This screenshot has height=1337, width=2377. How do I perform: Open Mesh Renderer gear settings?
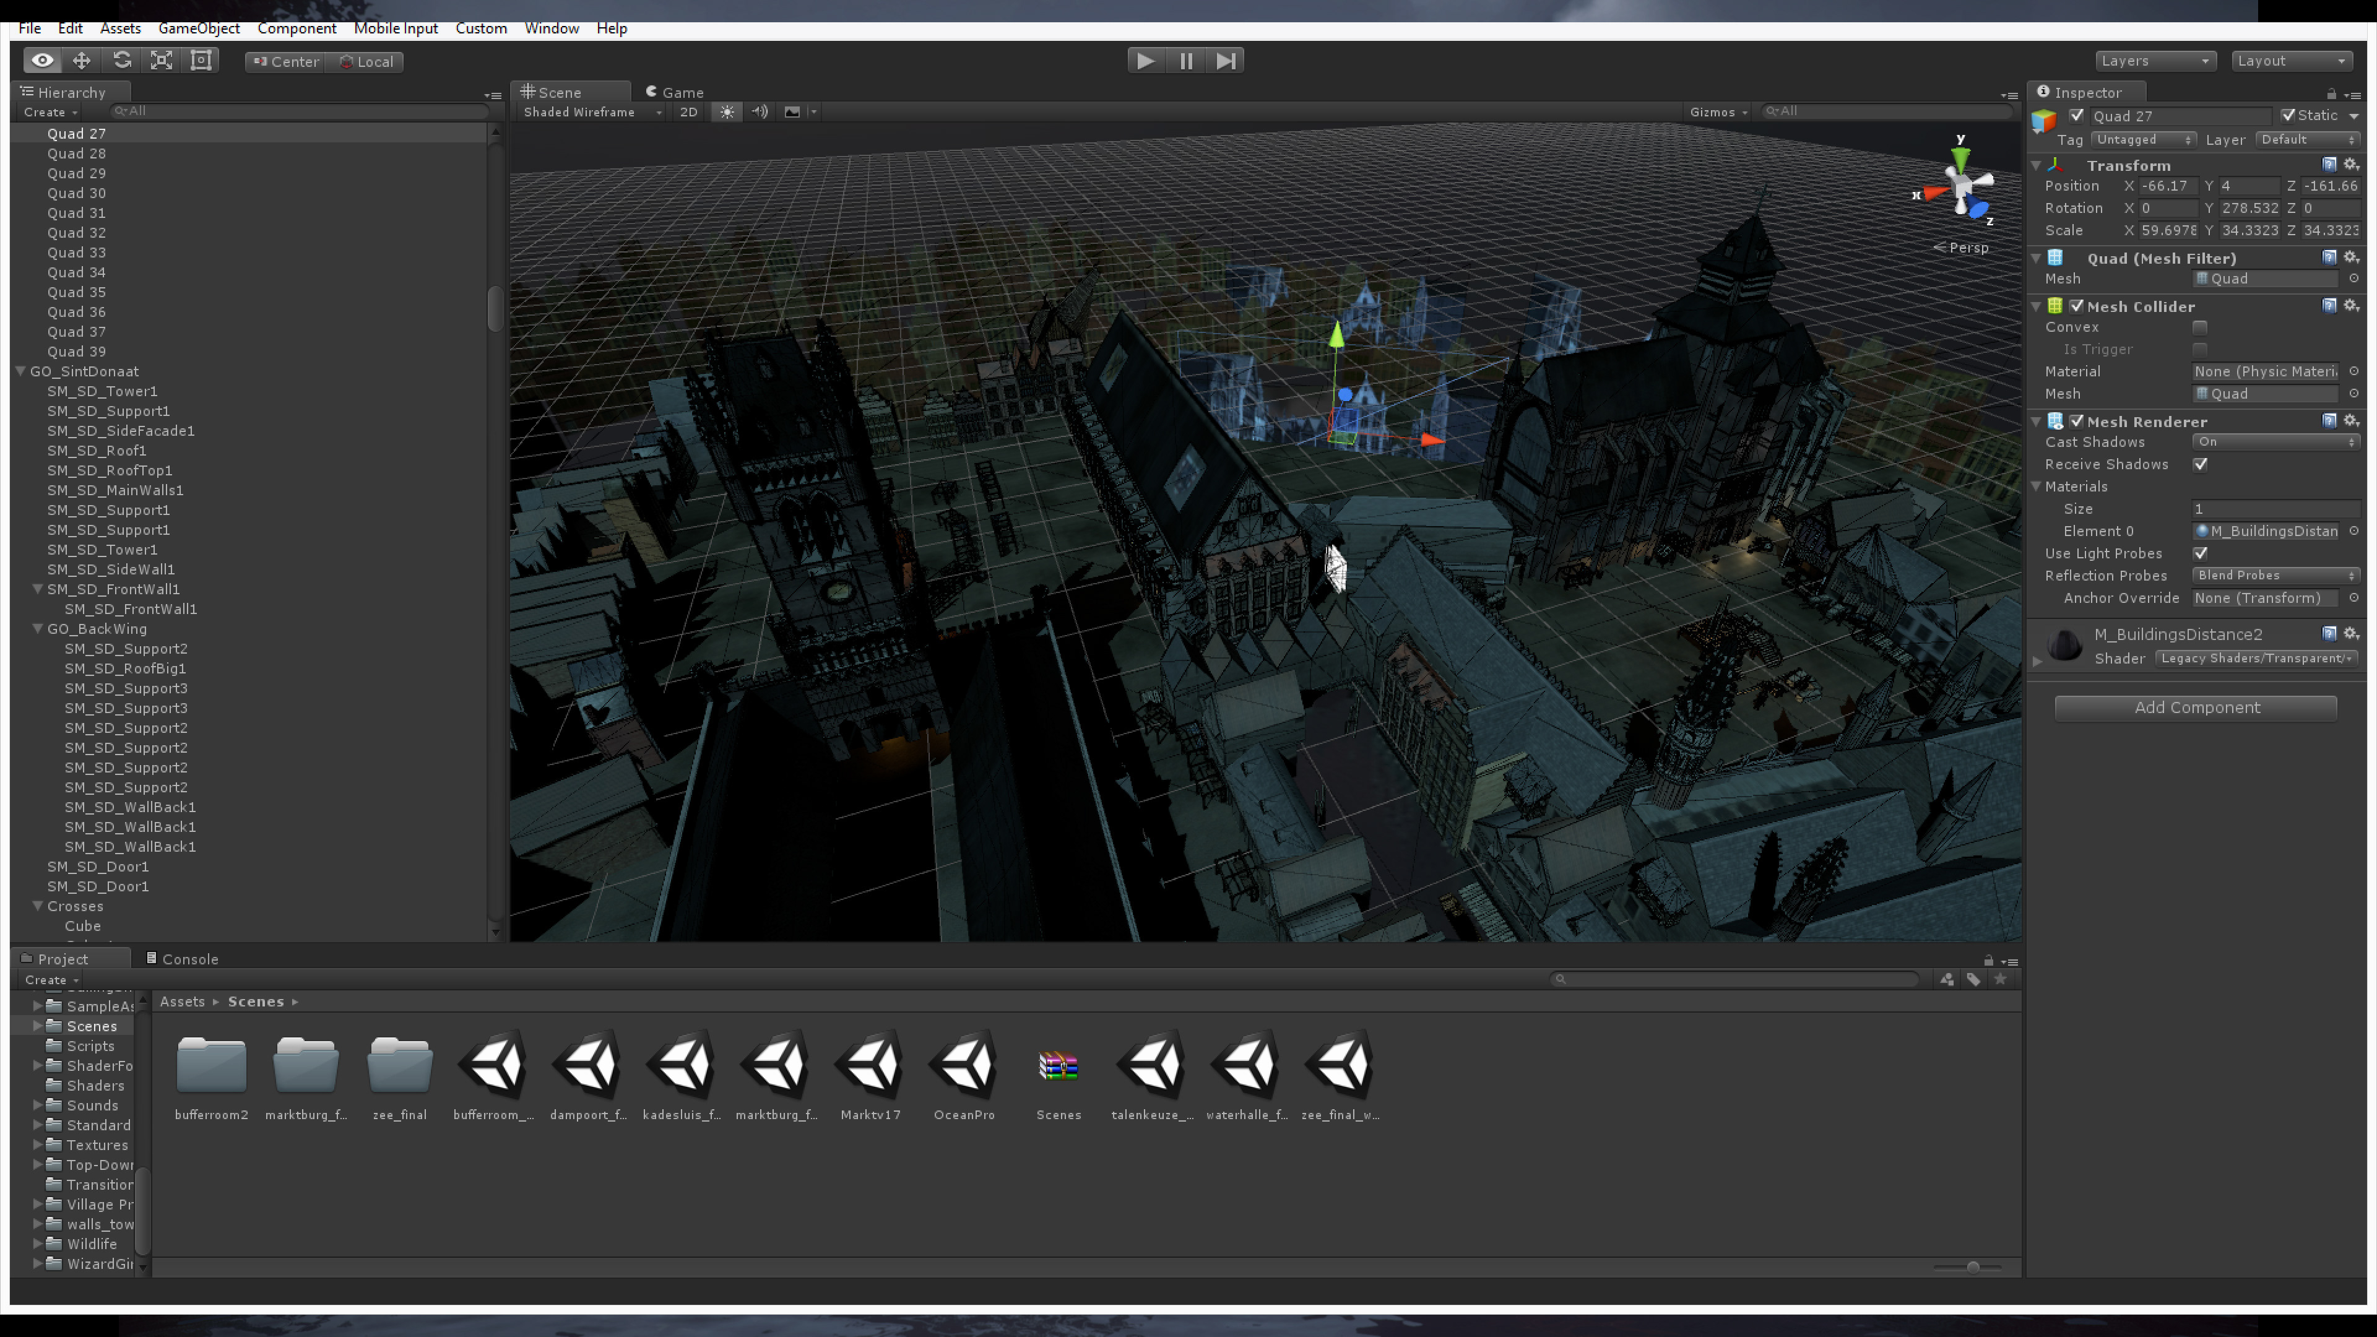point(2351,421)
